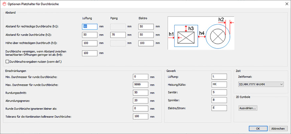The height and width of the screenshot is (134, 291).
Task: Cancel with the Abbrechen button
Action: (278, 128)
